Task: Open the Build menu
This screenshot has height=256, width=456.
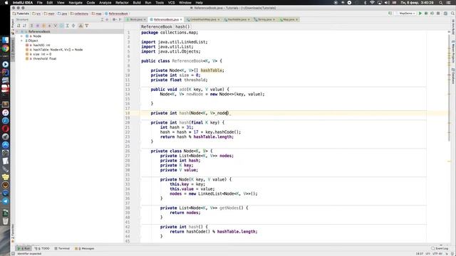Action: 137,3
